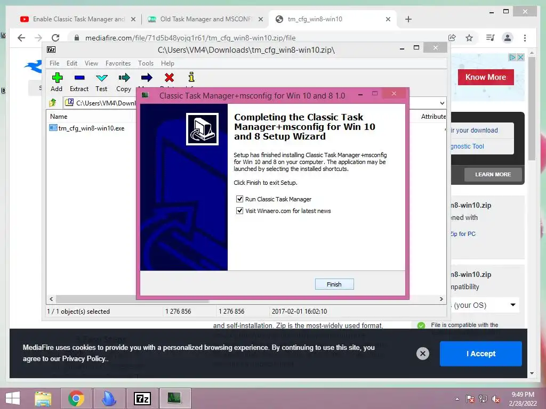Image resolution: width=546 pixels, height=409 pixels.
Task: Click the browser page vertical scrollbar thumb
Action: [532, 109]
